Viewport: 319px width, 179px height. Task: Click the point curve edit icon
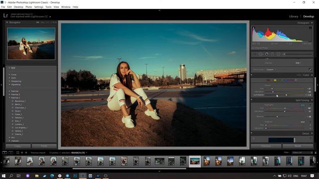pyautogui.click(x=310, y=70)
